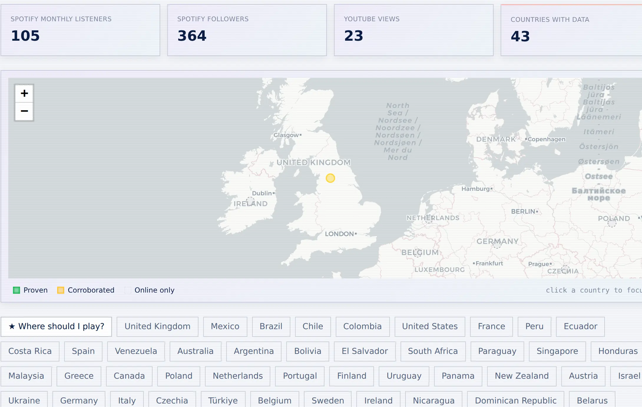
Task: Open the Finland country chip
Action: click(x=352, y=376)
